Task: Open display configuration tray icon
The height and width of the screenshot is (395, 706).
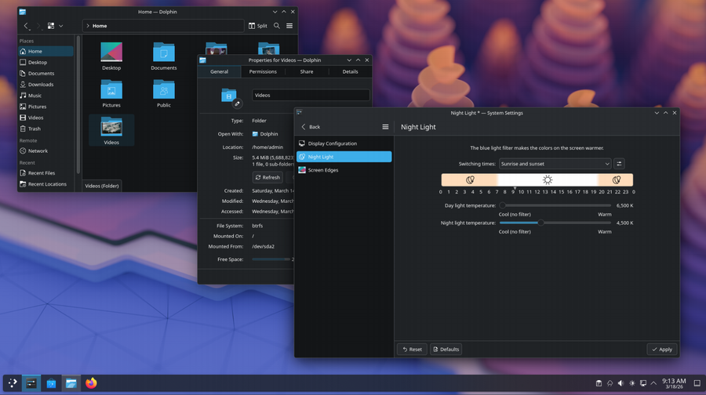Action: pyautogui.click(x=643, y=383)
